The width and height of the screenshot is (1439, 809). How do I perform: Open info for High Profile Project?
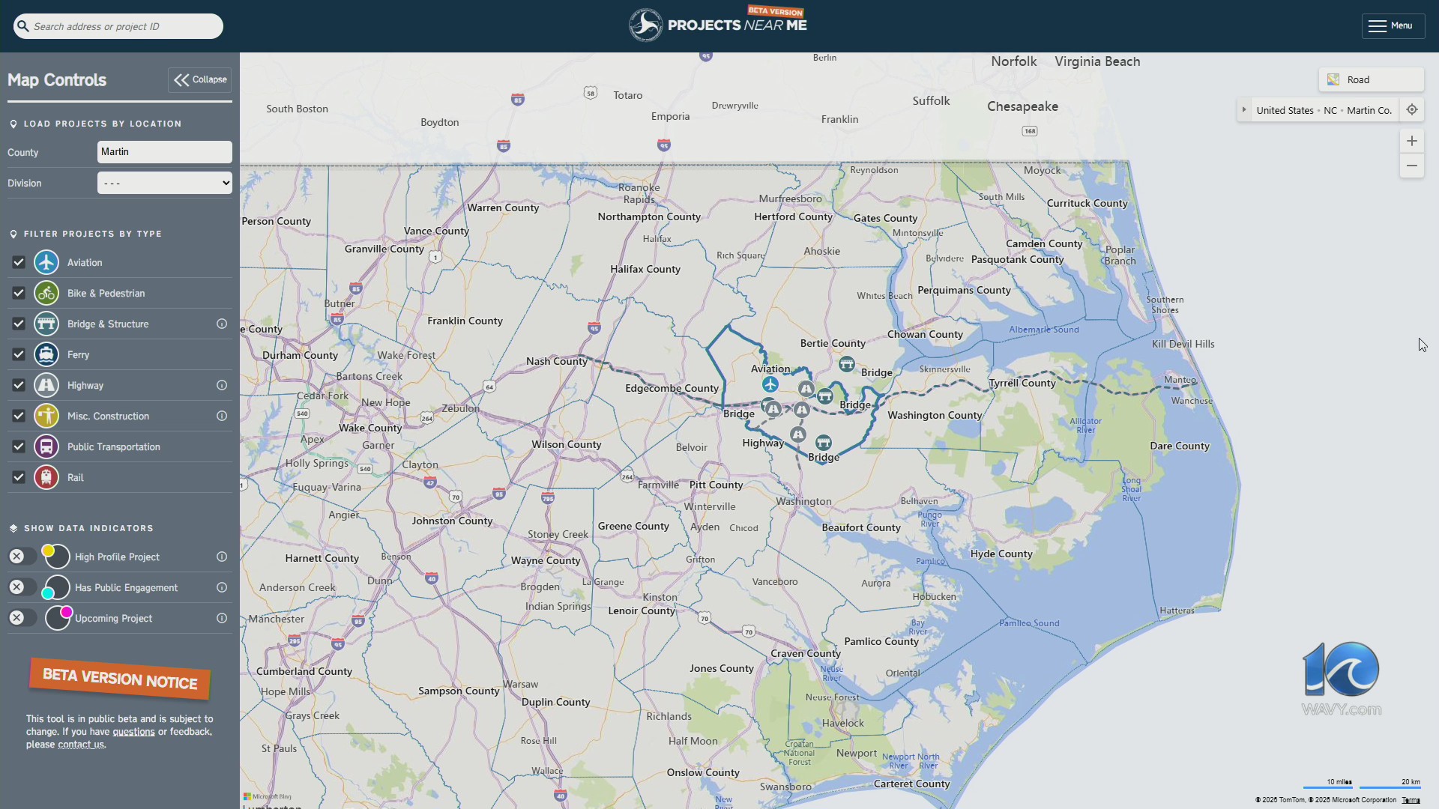tap(222, 557)
